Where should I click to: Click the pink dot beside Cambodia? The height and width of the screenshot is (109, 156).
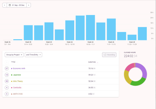click(12, 88)
